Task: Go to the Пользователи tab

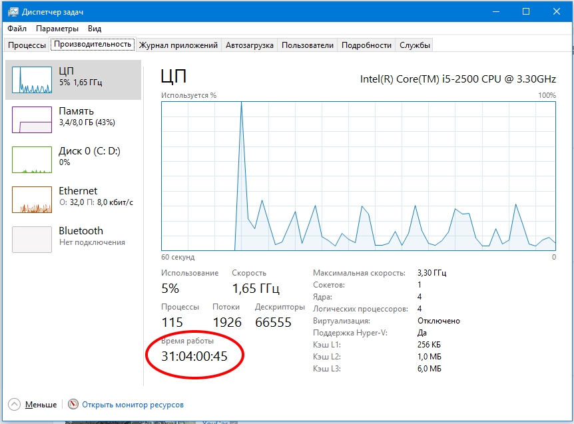Action: [307, 45]
